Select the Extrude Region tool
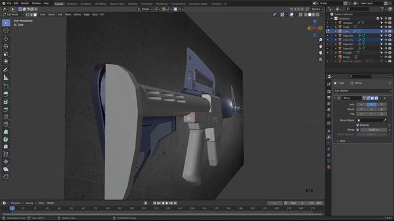394x221 pixels. click(6, 95)
